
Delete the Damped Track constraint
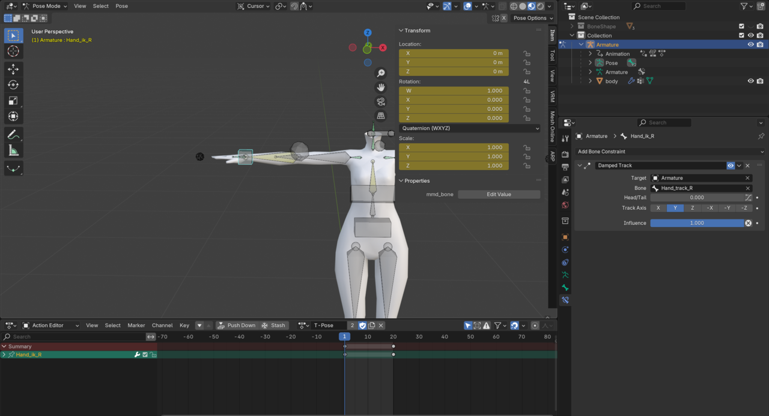(747, 165)
